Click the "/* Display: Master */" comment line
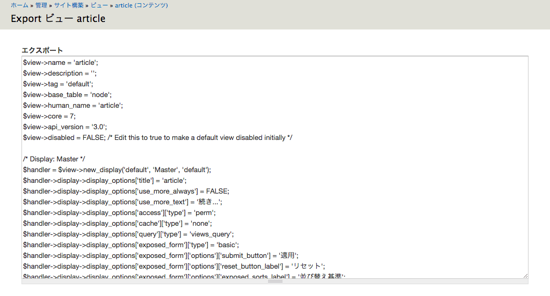 click(x=54, y=159)
